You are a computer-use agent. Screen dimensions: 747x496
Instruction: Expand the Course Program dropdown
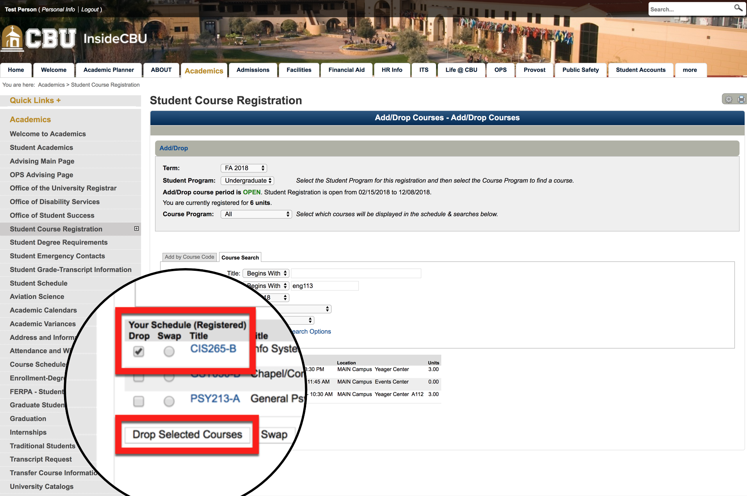pos(256,214)
